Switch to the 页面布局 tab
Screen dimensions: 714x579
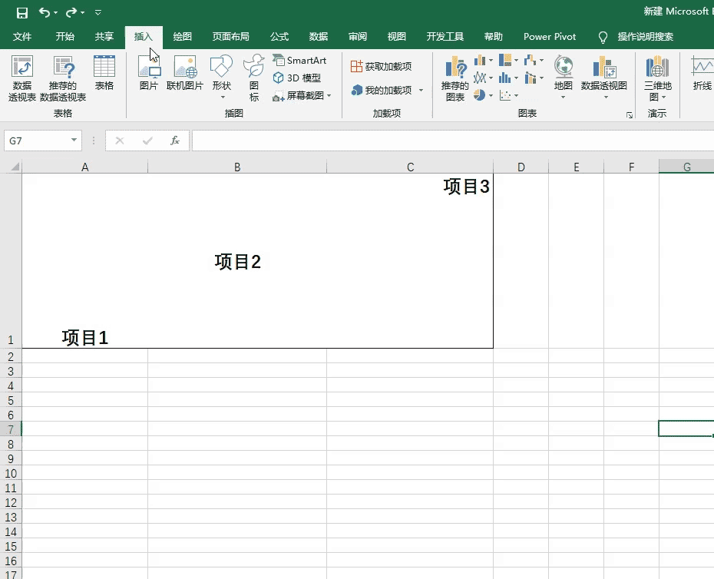(x=230, y=36)
